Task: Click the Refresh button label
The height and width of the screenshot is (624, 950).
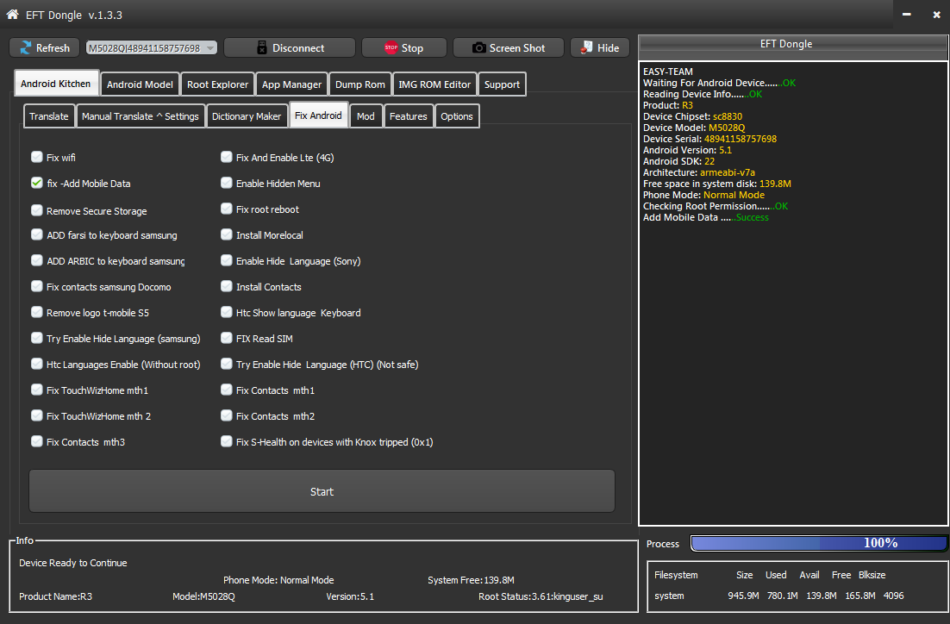Action: point(53,48)
